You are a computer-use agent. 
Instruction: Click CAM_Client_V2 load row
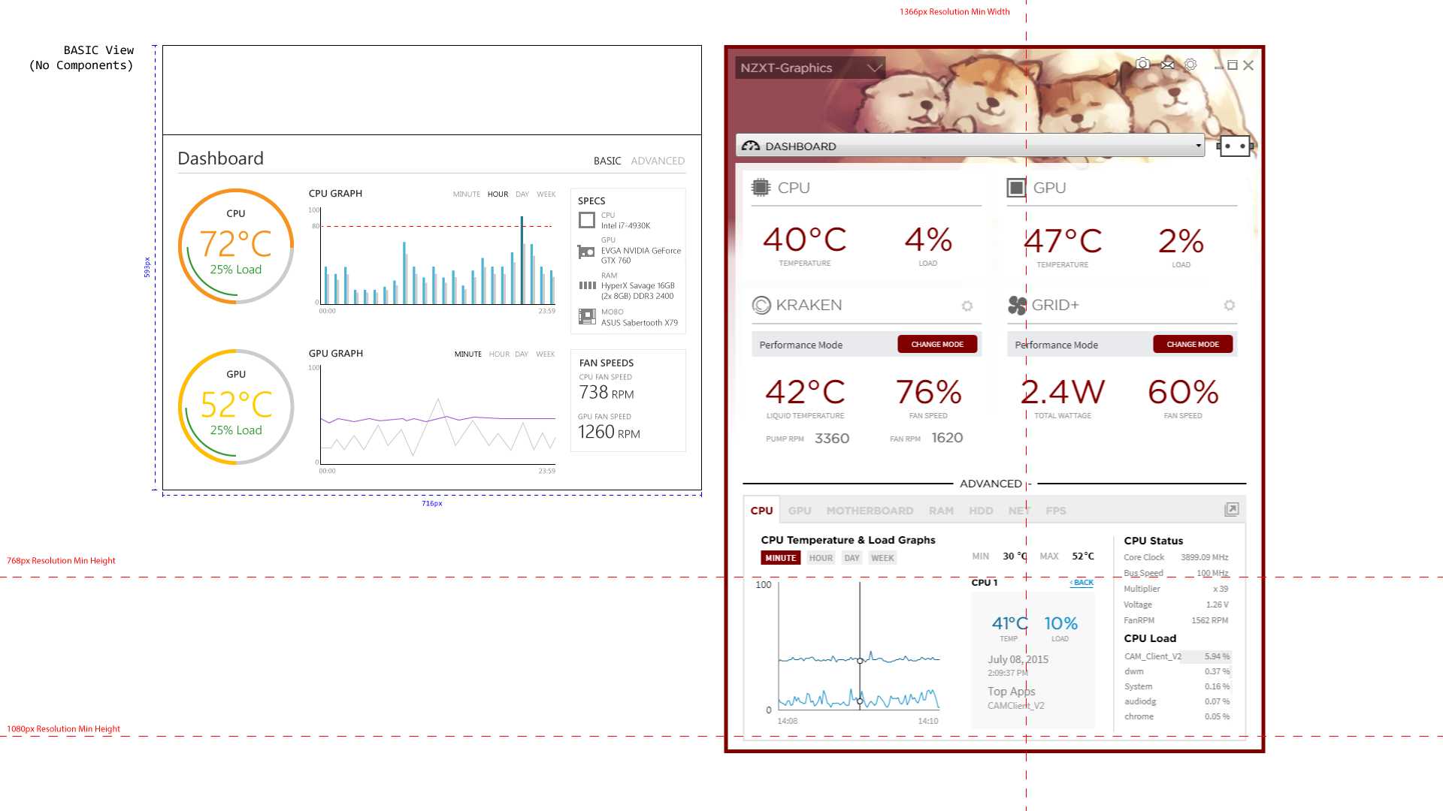(x=1177, y=656)
